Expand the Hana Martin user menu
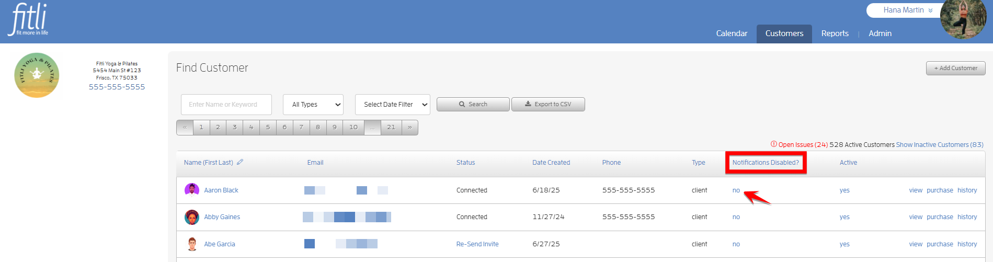 click(x=908, y=10)
